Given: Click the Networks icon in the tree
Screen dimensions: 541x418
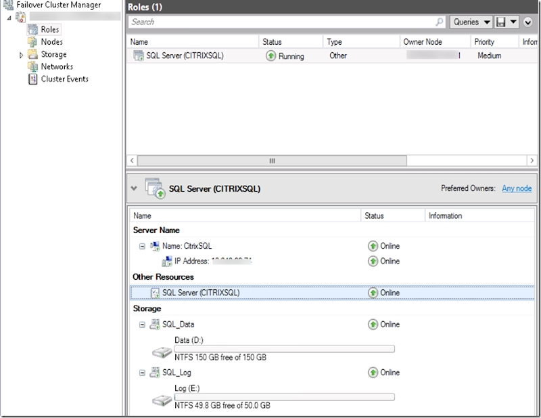Looking at the screenshot, I should 32,66.
